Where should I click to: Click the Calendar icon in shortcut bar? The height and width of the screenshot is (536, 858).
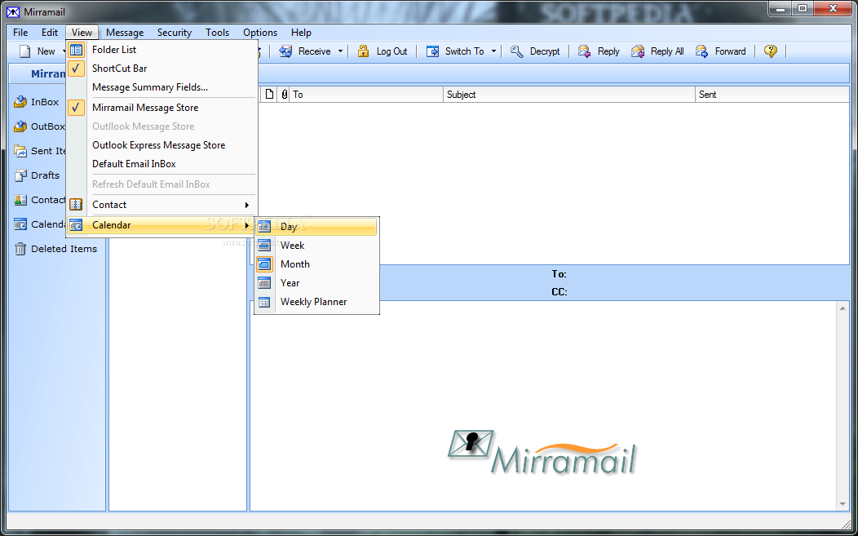(x=20, y=224)
